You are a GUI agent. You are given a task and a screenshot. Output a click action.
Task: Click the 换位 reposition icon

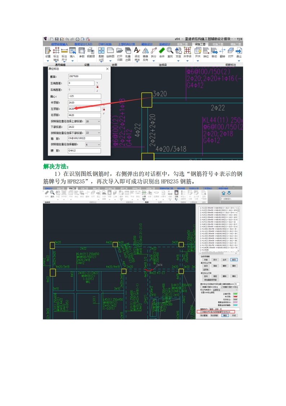coord(206,51)
